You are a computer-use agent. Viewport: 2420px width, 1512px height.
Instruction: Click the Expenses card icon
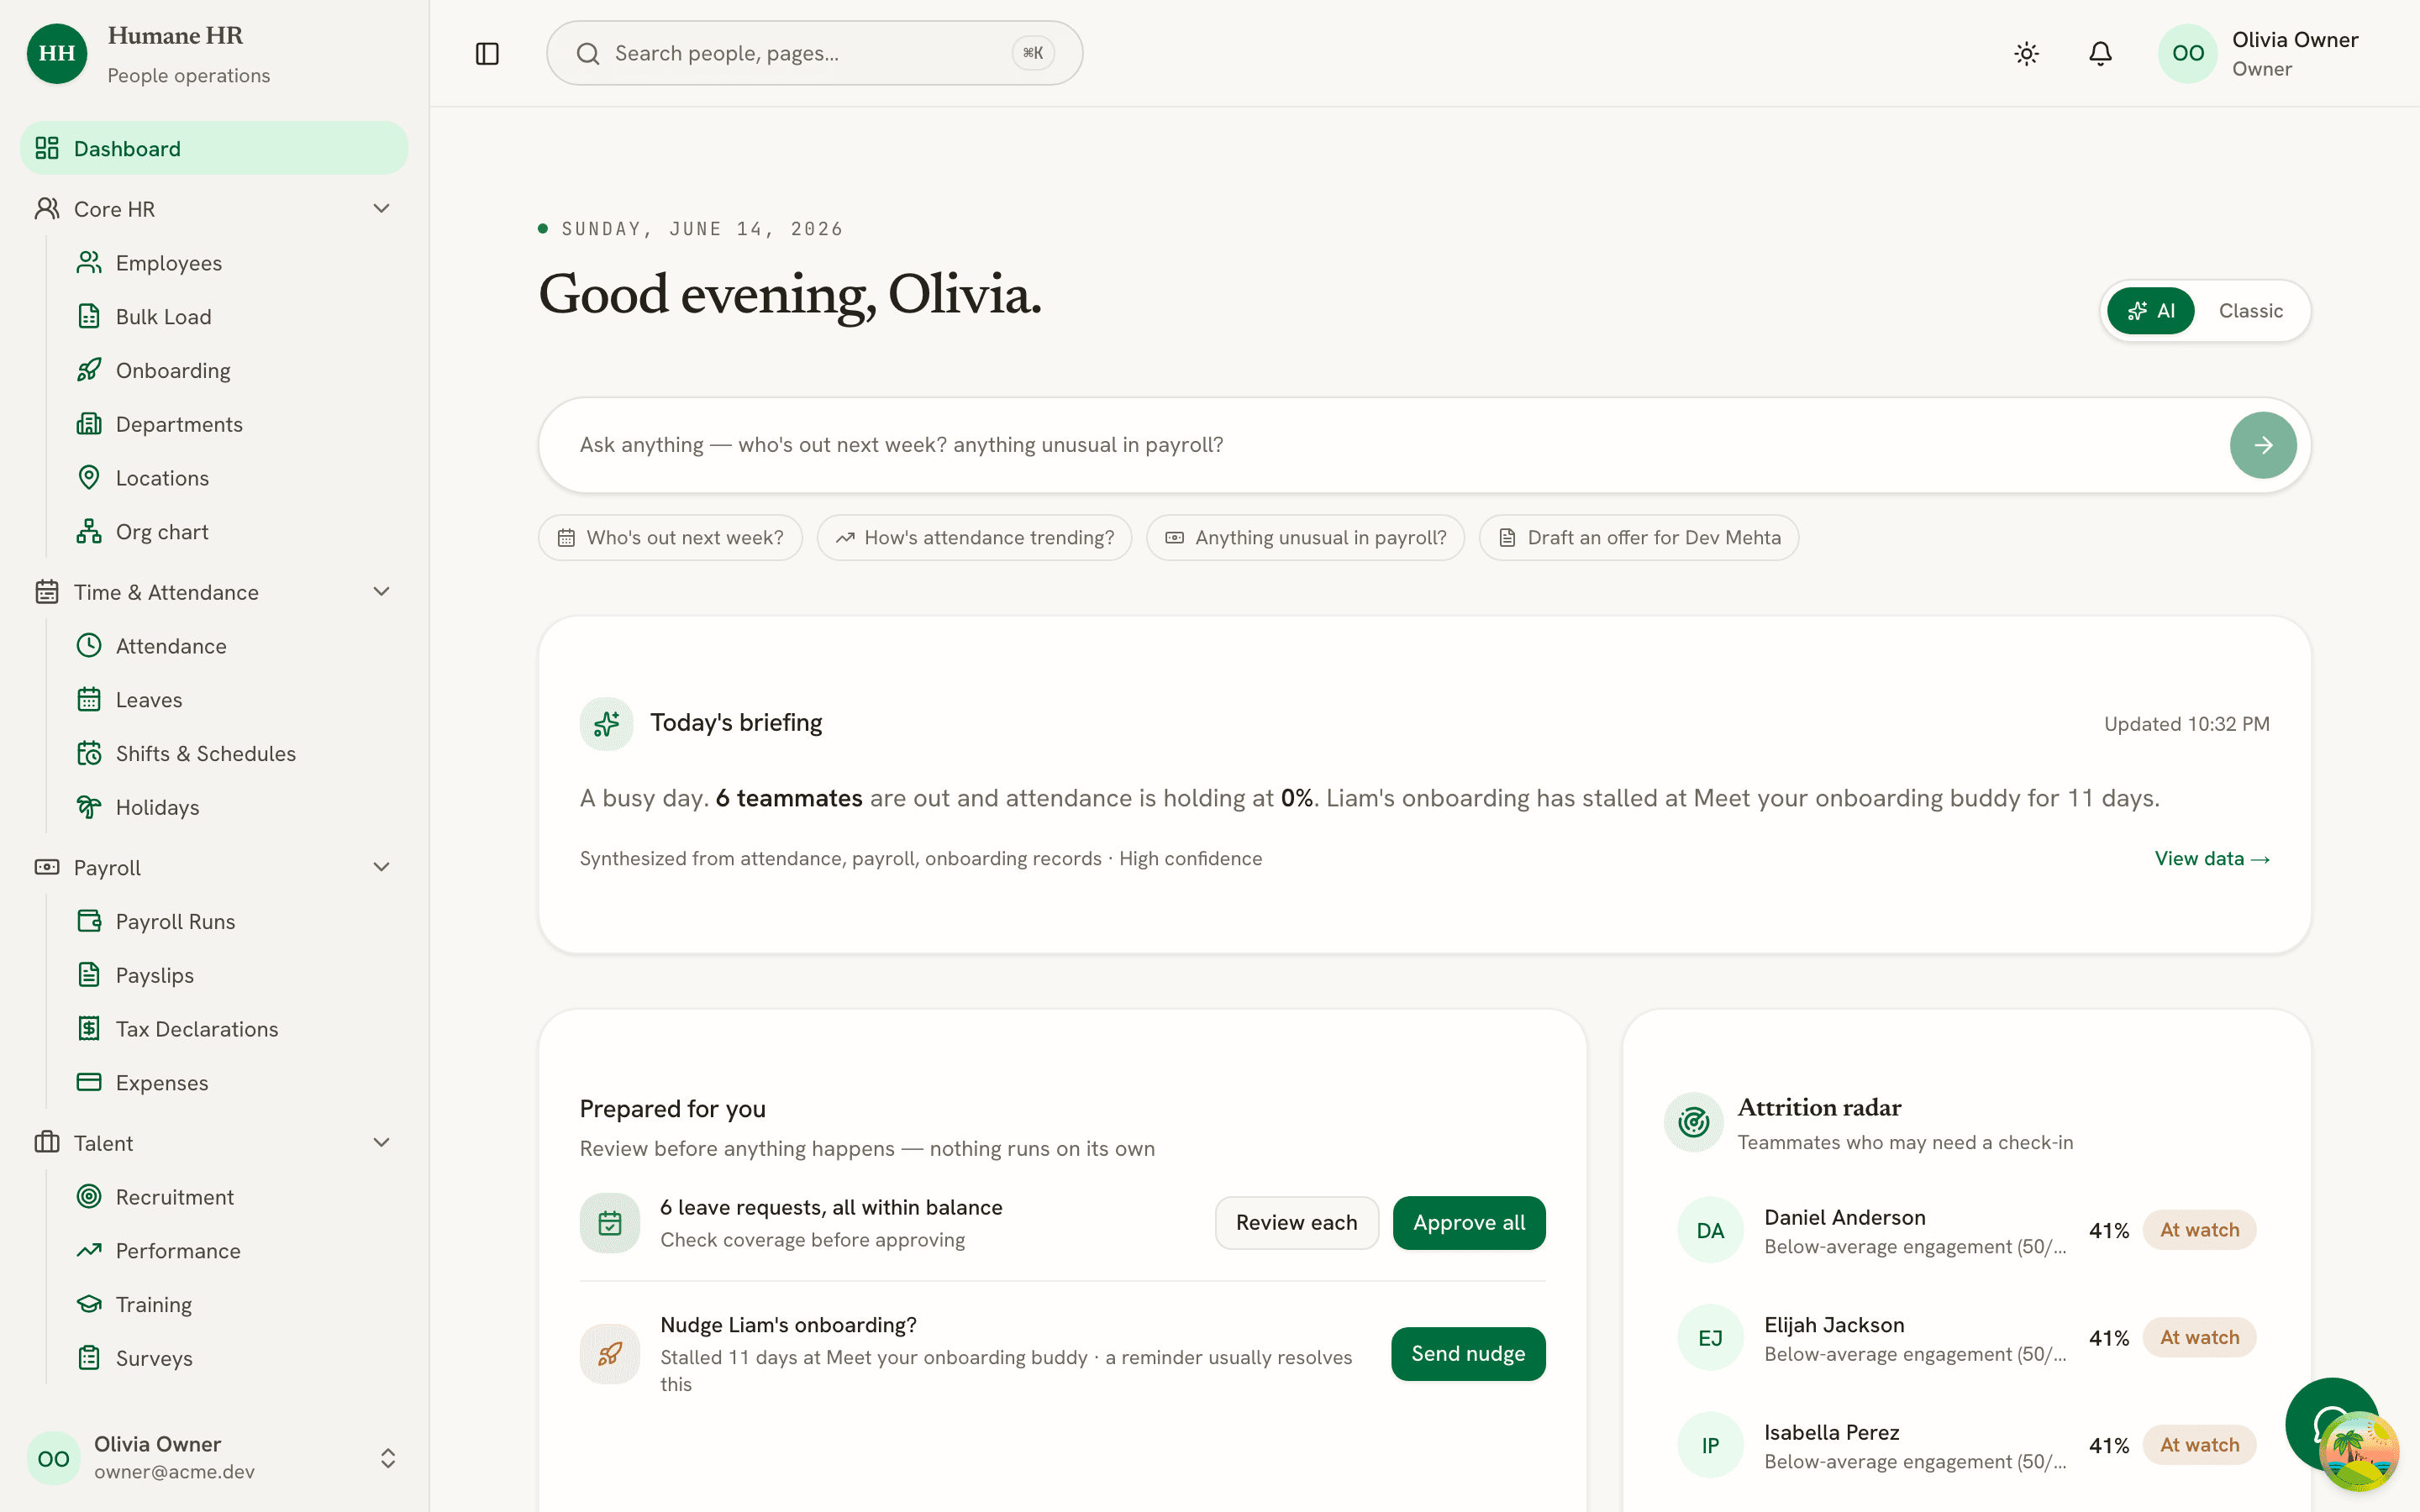(89, 1082)
